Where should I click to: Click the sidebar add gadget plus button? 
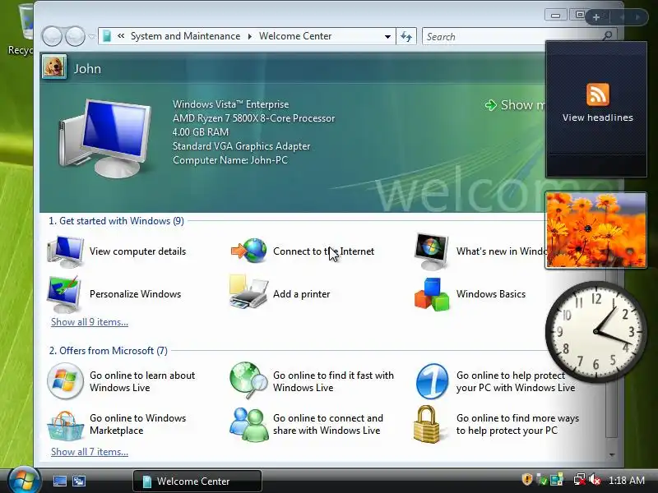tap(595, 17)
